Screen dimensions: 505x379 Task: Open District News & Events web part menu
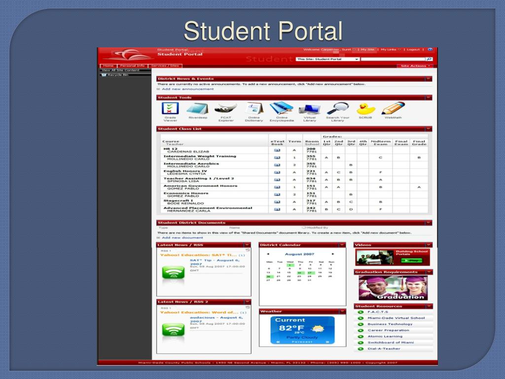(x=429, y=78)
